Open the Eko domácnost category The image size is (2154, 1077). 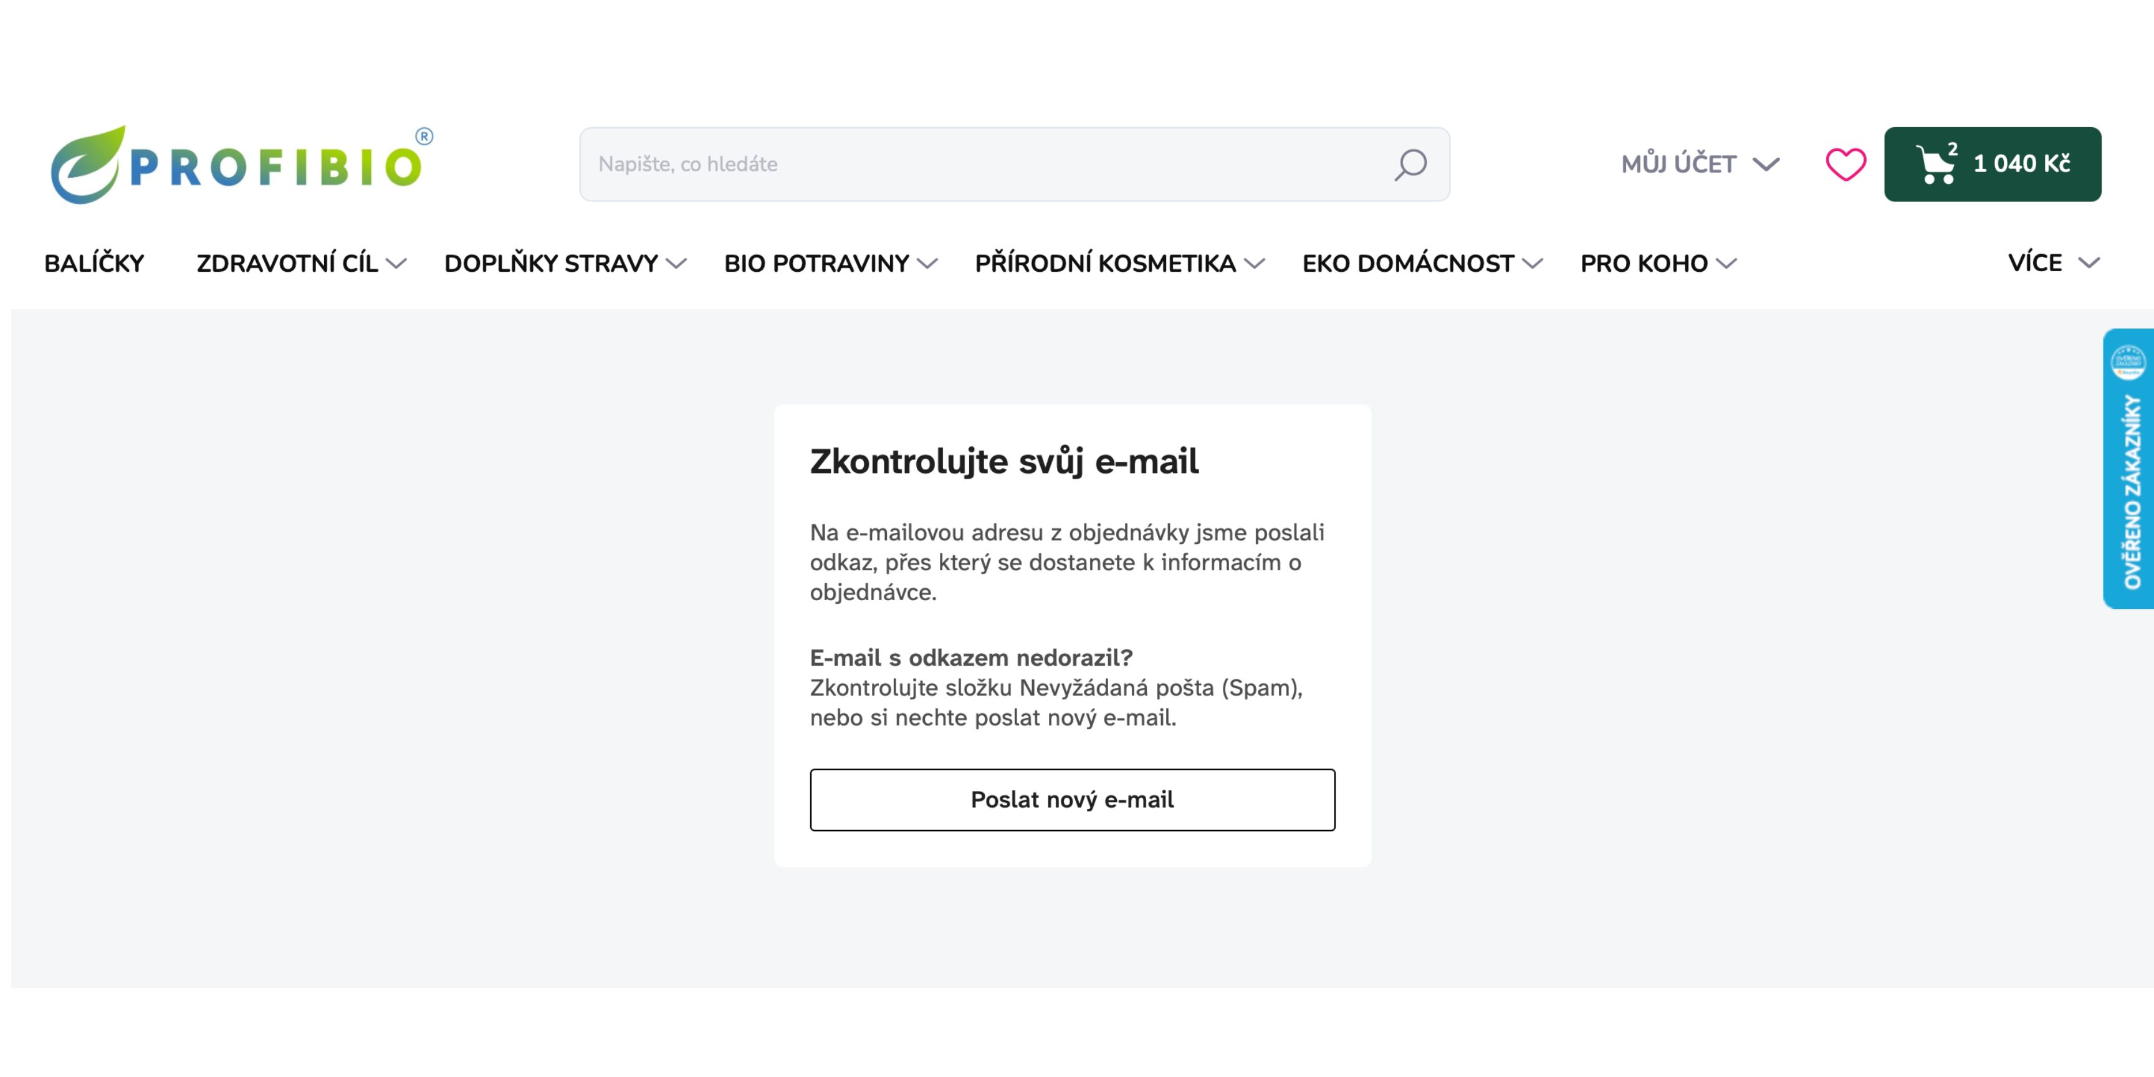click(x=1407, y=264)
